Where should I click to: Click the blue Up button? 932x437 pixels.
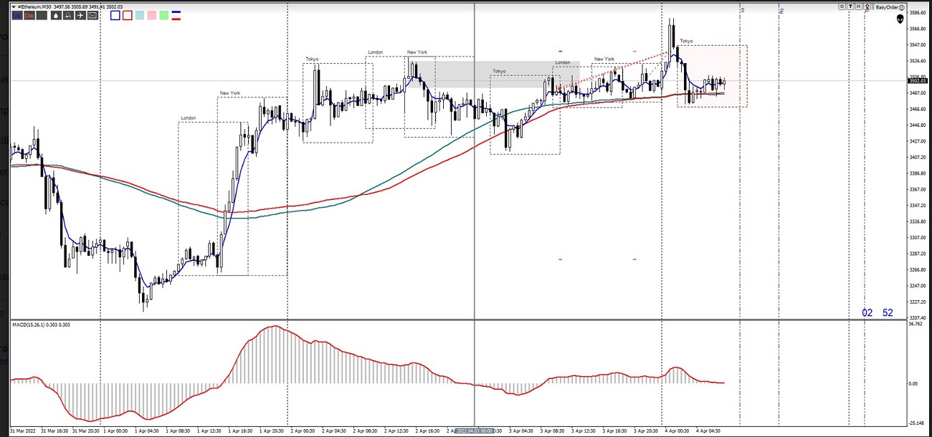[x=16, y=15]
